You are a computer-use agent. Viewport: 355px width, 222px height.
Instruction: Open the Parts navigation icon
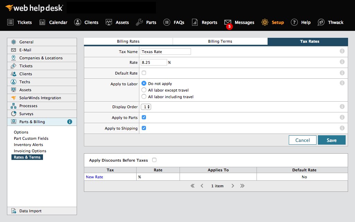[x=139, y=22]
